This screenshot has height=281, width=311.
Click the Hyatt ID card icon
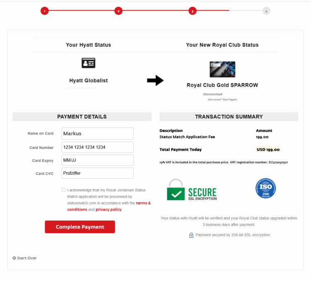tap(88, 63)
